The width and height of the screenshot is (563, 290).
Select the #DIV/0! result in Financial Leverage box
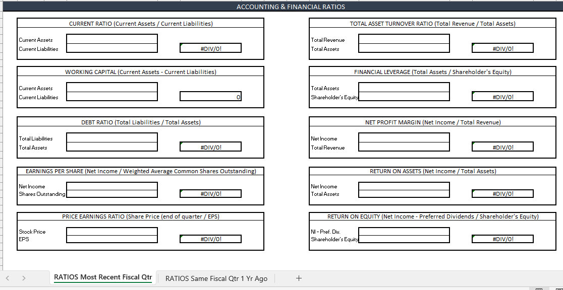click(x=502, y=97)
